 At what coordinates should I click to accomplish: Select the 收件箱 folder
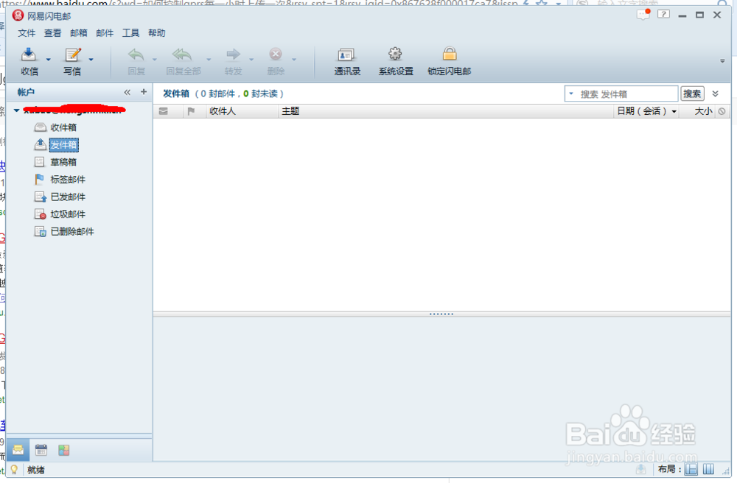tap(63, 127)
